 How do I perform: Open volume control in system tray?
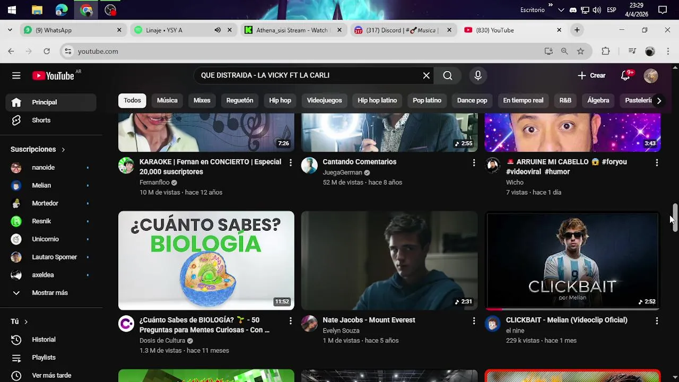[x=597, y=10]
